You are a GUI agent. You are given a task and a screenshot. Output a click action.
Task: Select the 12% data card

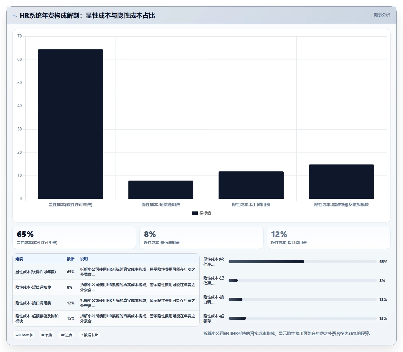tap(329, 237)
